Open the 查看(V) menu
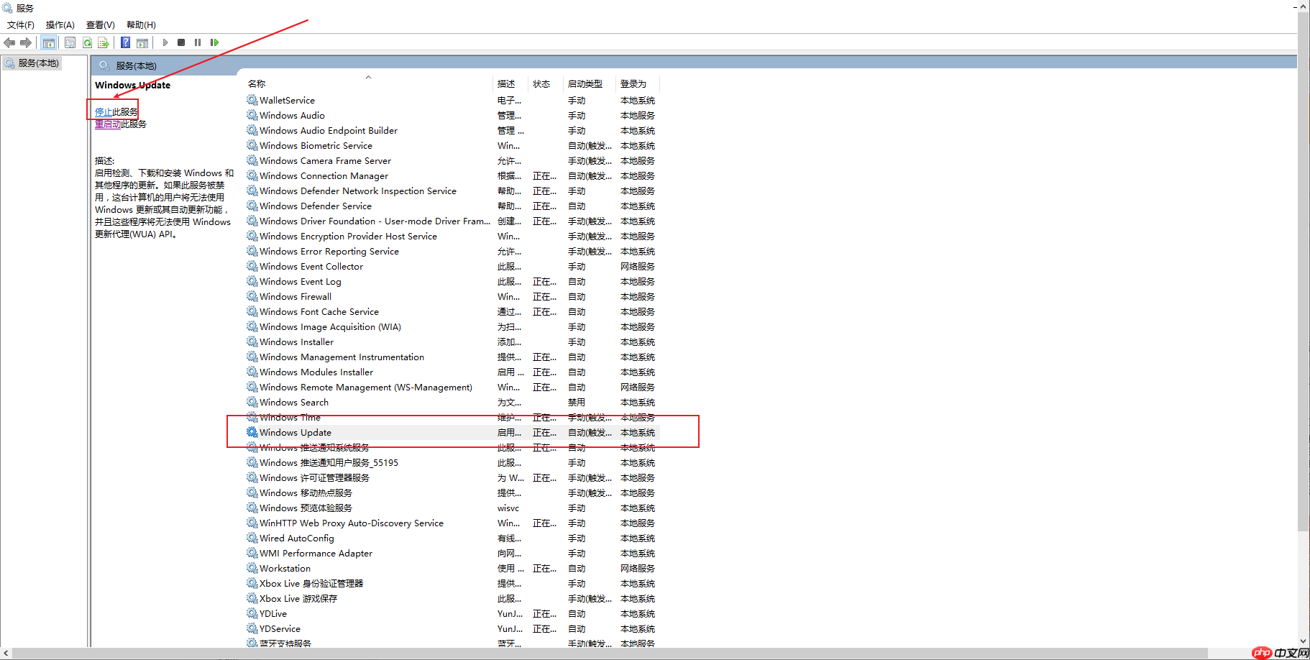 coord(101,25)
